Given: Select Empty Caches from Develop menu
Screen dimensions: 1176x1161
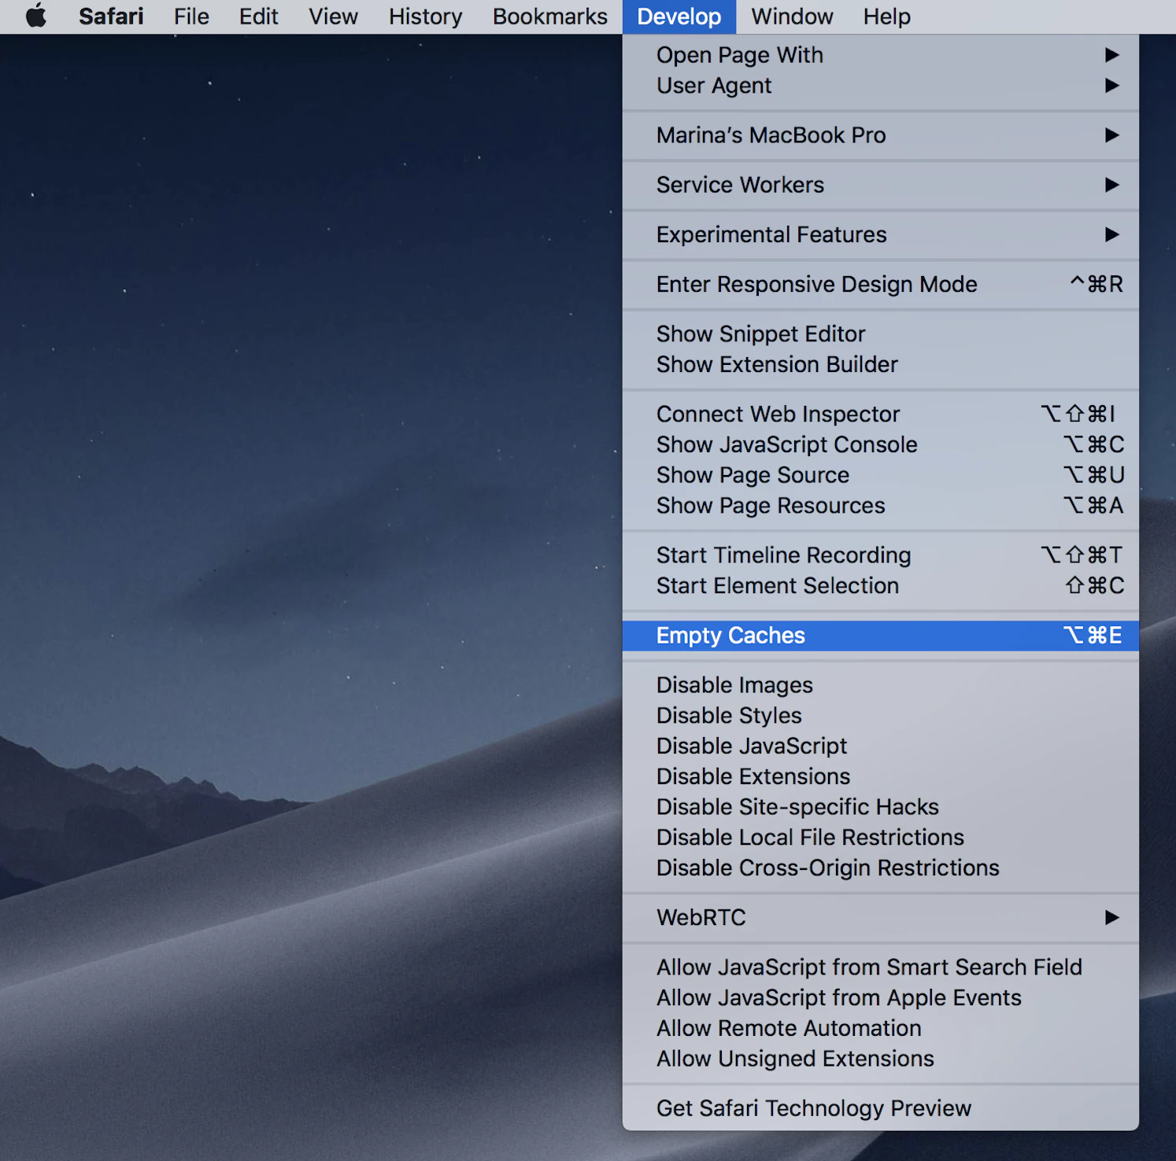Looking at the screenshot, I should tap(730, 636).
